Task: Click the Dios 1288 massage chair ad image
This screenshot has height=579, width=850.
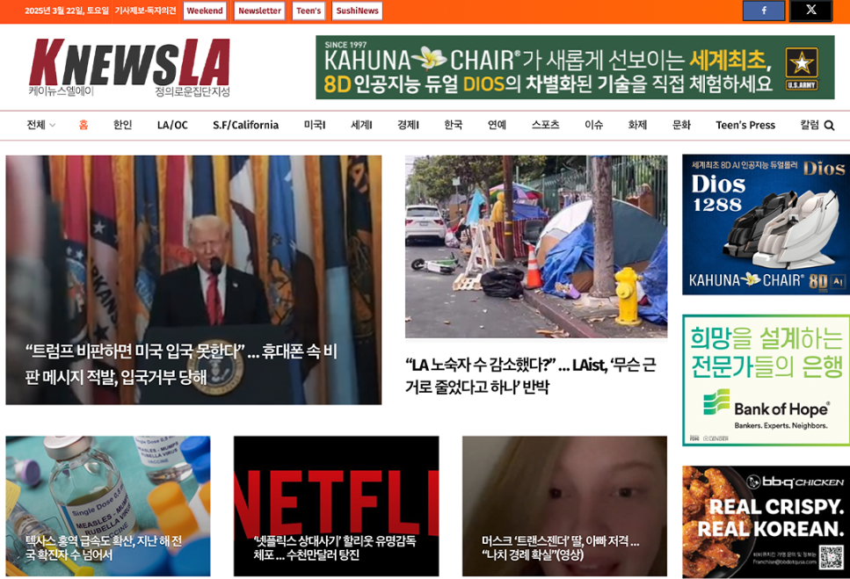Action: click(764, 222)
